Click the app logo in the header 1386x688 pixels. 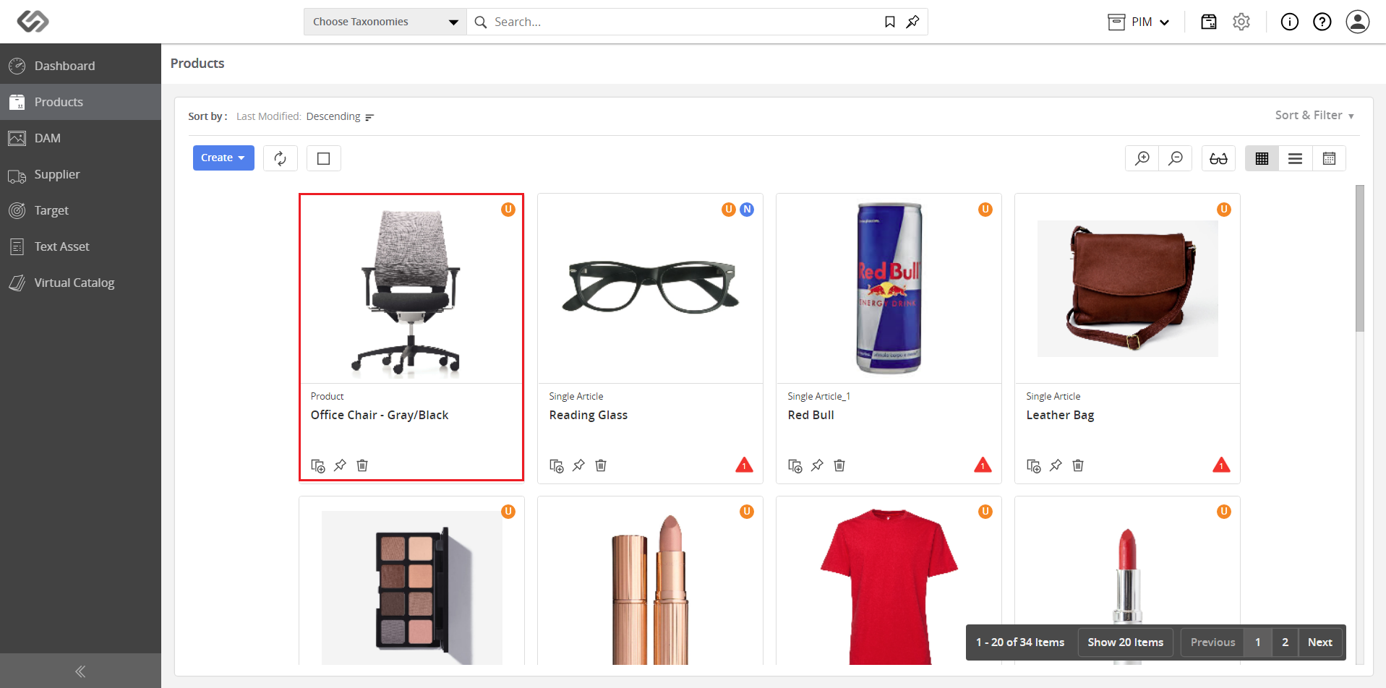tap(33, 22)
